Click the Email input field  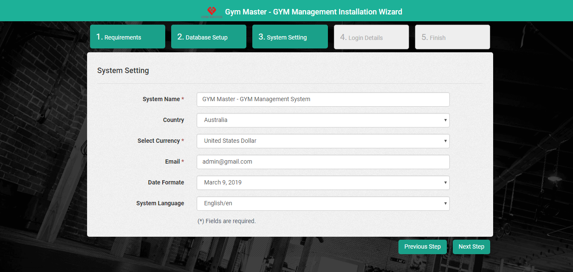[323, 162]
